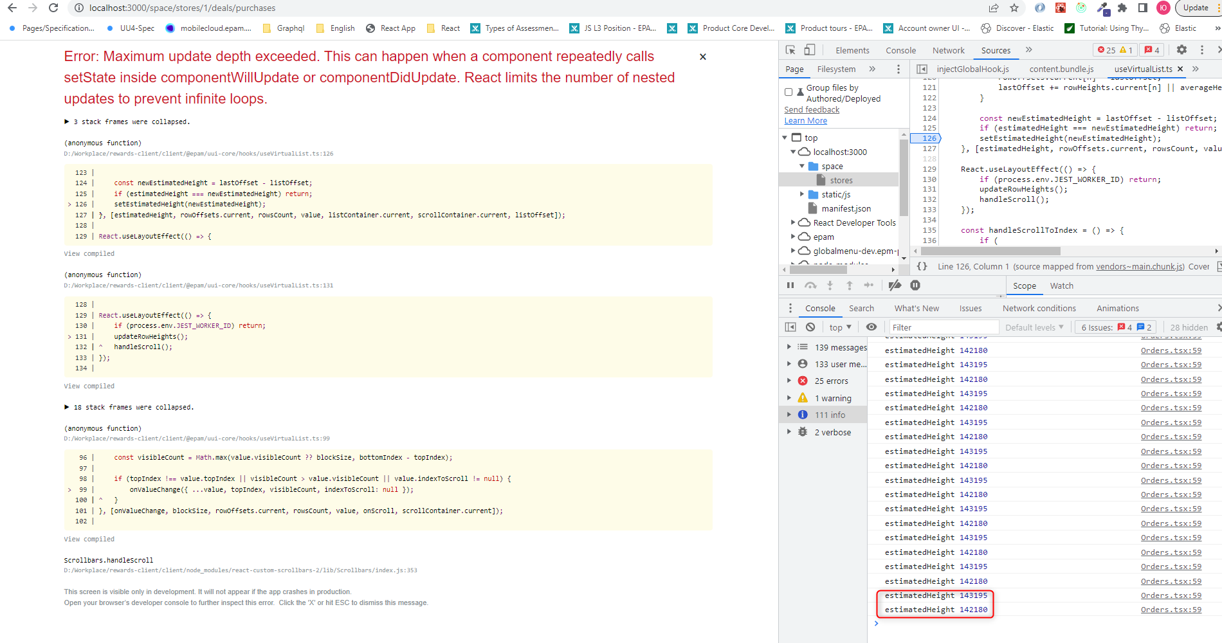
Task: Enable Group files by Authored/Deployed
Action: [789, 91]
